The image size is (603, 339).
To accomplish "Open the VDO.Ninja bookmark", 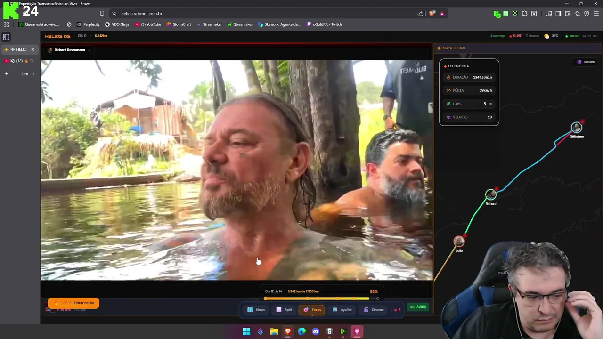I will 117,24.
